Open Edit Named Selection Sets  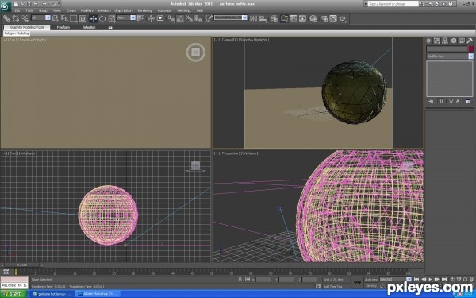pos(209,19)
